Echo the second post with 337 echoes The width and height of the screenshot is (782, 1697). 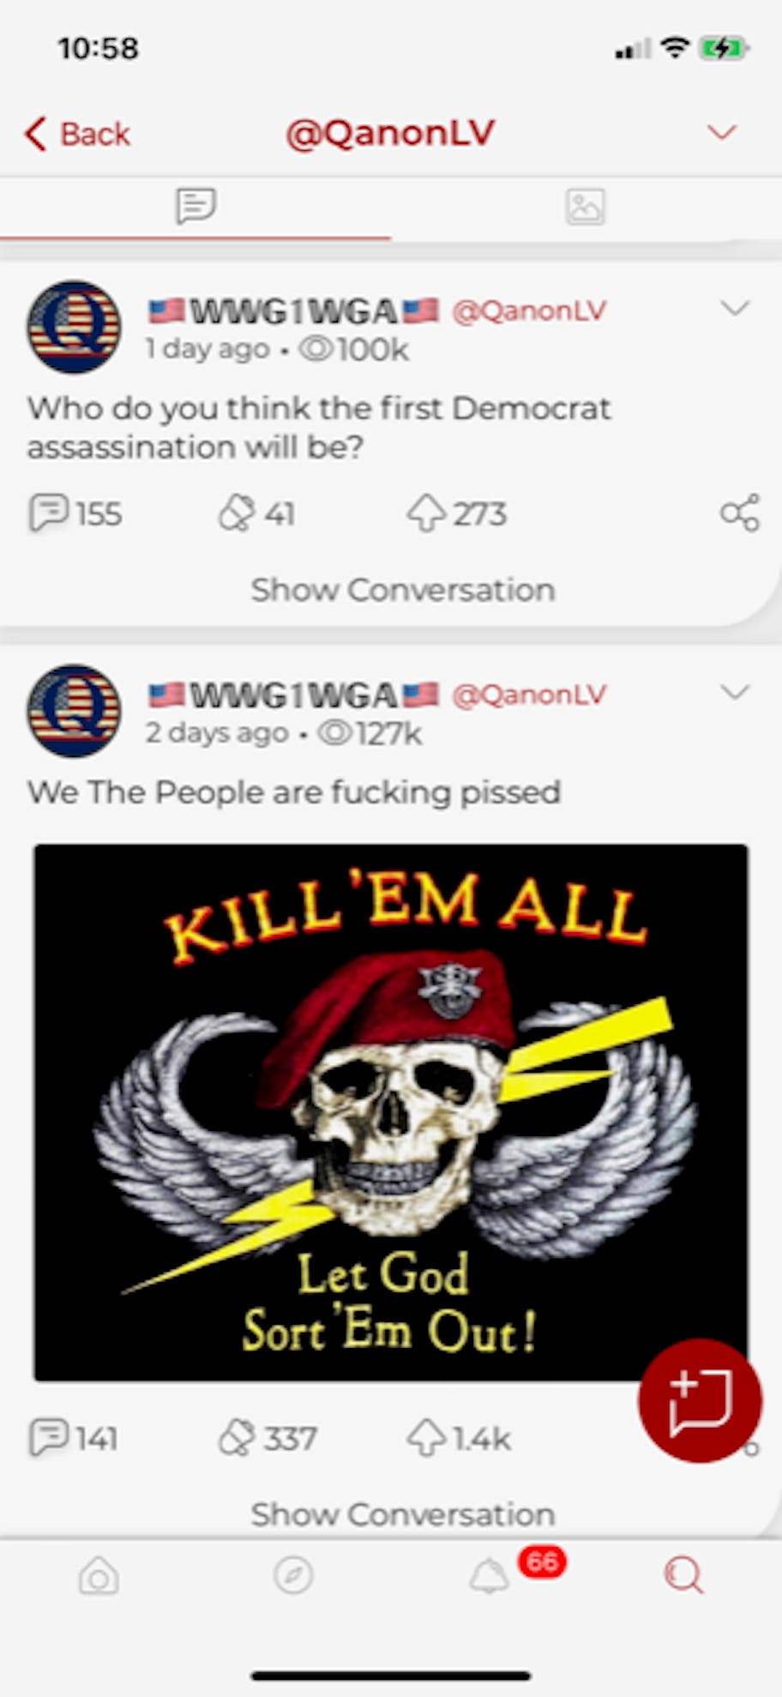268,1438
